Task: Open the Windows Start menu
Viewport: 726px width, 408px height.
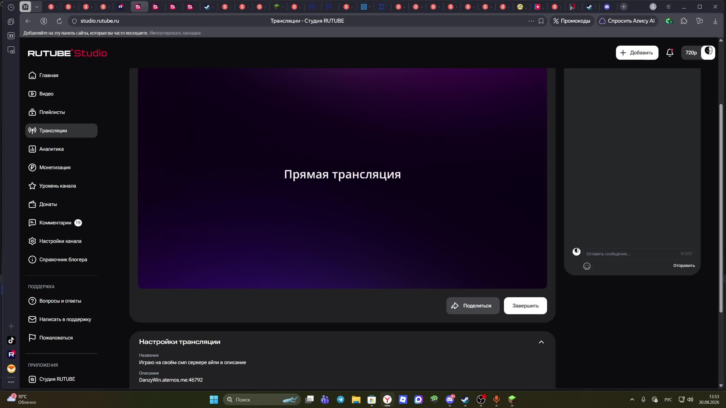Action: (214, 399)
